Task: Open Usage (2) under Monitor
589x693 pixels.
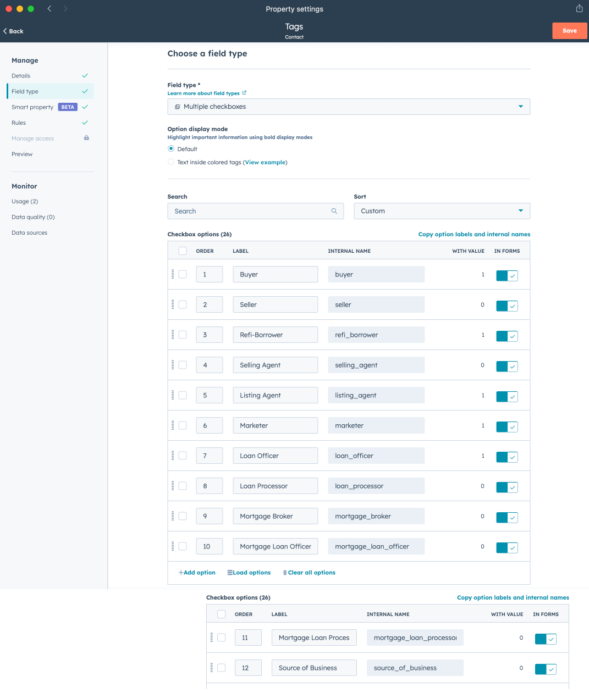Action: coord(25,201)
